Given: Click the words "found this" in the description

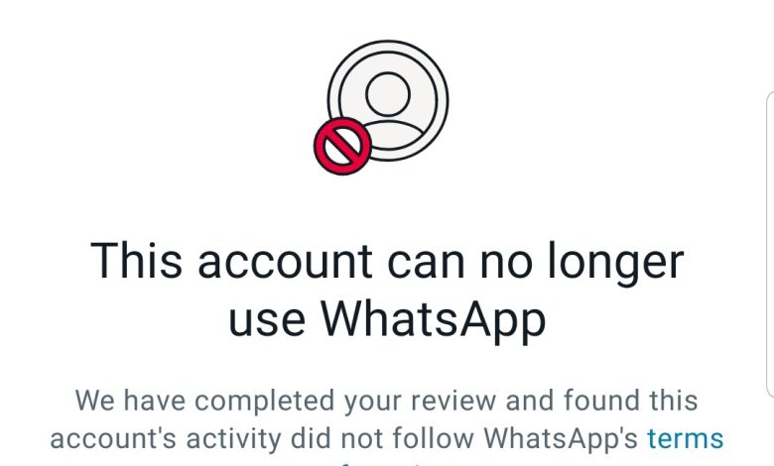Looking at the screenshot, I should coord(630,400).
